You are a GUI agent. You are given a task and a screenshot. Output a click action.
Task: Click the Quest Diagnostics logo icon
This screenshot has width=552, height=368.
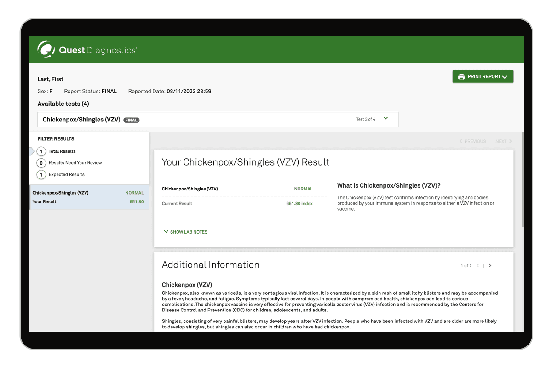(46, 49)
